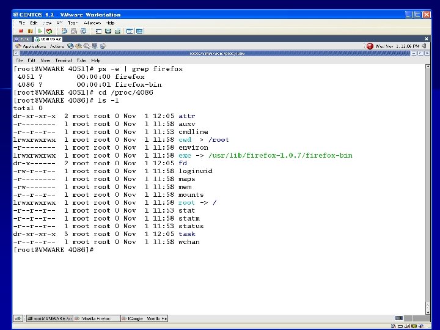This screenshot has height=330, width=440.
Task: Click the volume speaker icon in GNOME panel
Action: click(424, 46)
